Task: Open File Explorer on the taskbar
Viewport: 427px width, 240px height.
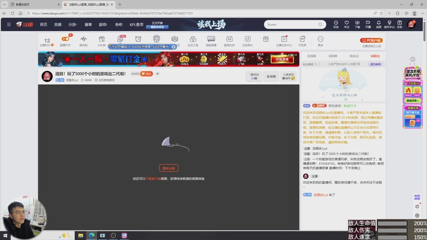Action: click(81, 235)
